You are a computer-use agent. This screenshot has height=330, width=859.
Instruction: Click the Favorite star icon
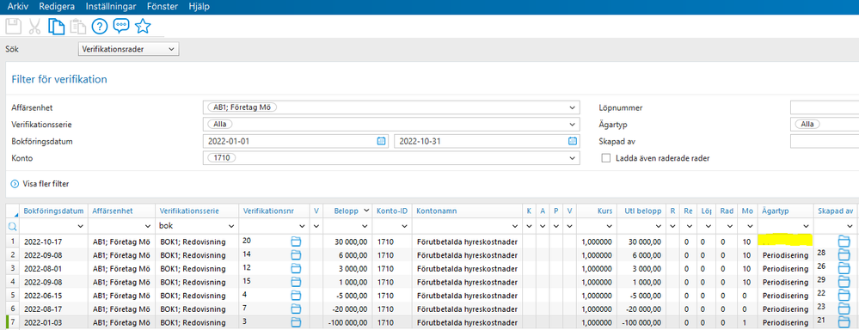143,27
